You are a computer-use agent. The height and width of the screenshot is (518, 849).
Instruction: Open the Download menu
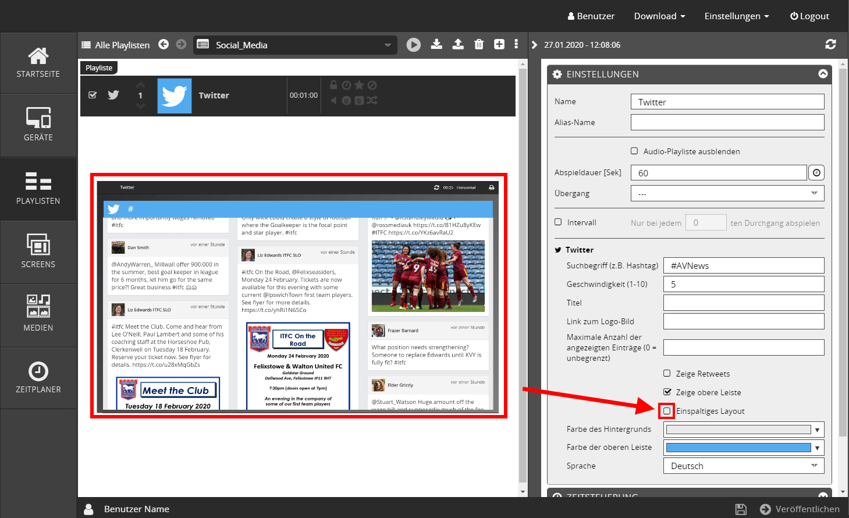click(x=659, y=16)
